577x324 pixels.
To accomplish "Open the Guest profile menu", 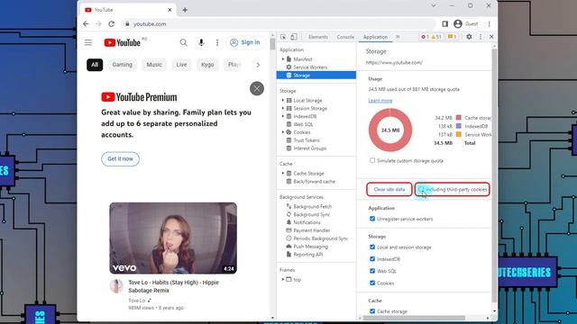I will click(466, 24).
